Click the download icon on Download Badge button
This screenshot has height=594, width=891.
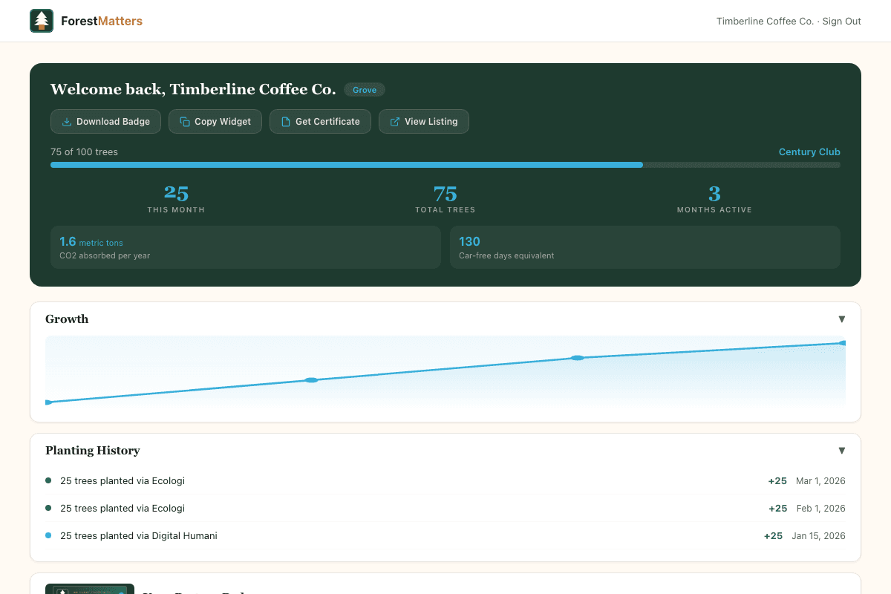(65, 121)
